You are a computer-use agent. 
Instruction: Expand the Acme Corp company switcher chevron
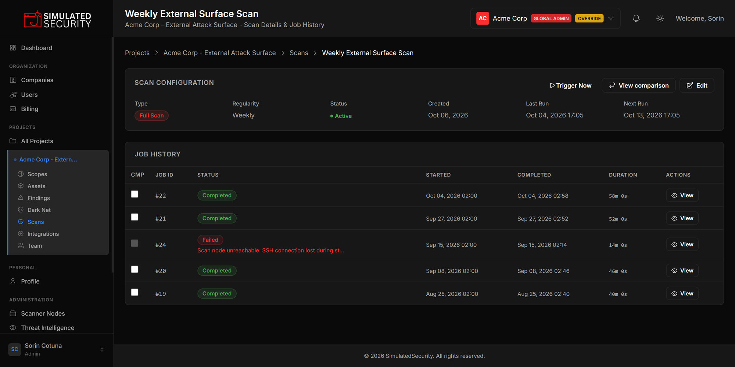pos(611,18)
